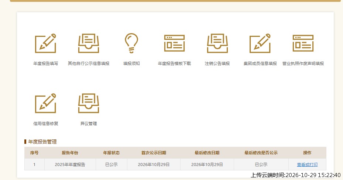Click the 报告年份 column header
343x180 pixels.
tap(70, 153)
